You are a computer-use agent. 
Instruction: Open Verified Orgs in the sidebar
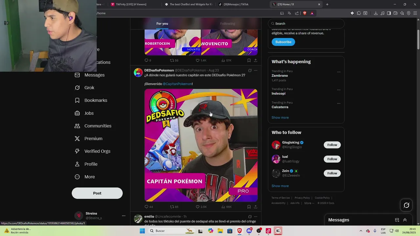tap(93, 151)
